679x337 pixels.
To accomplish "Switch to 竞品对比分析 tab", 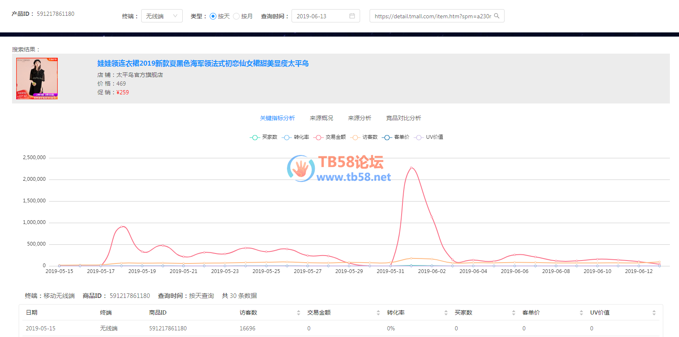I will 404,118.
